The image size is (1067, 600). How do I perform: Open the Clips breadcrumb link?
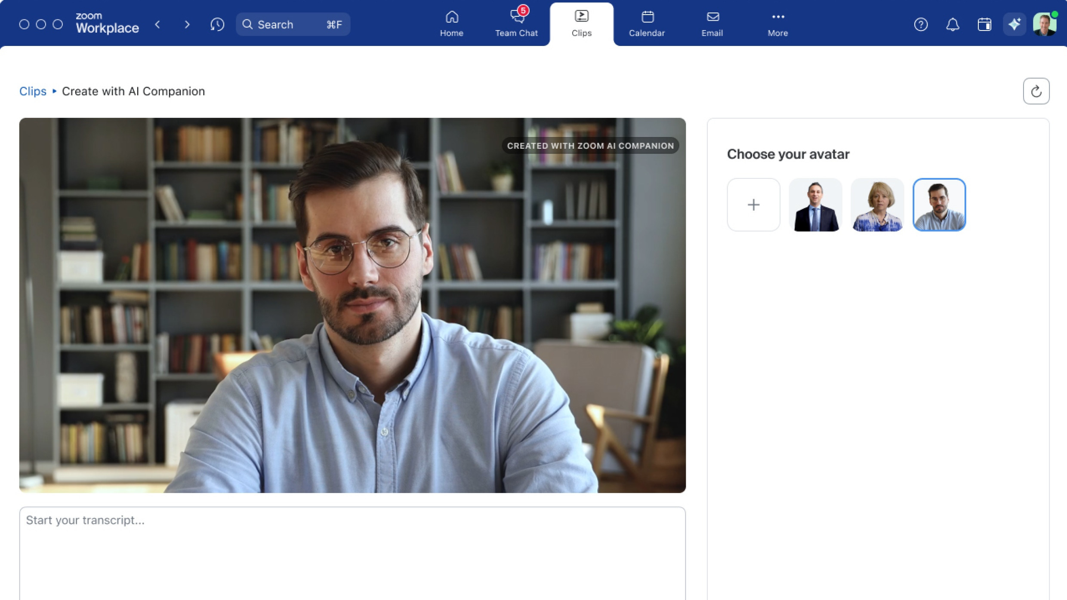pyautogui.click(x=33, y=91)
